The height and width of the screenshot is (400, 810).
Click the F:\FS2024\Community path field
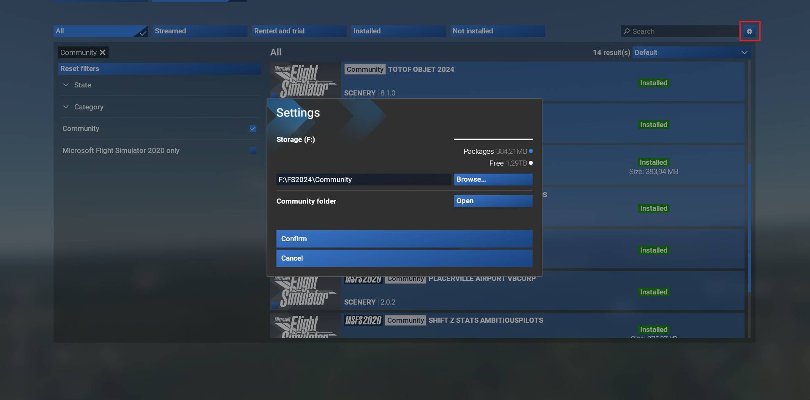363,180
